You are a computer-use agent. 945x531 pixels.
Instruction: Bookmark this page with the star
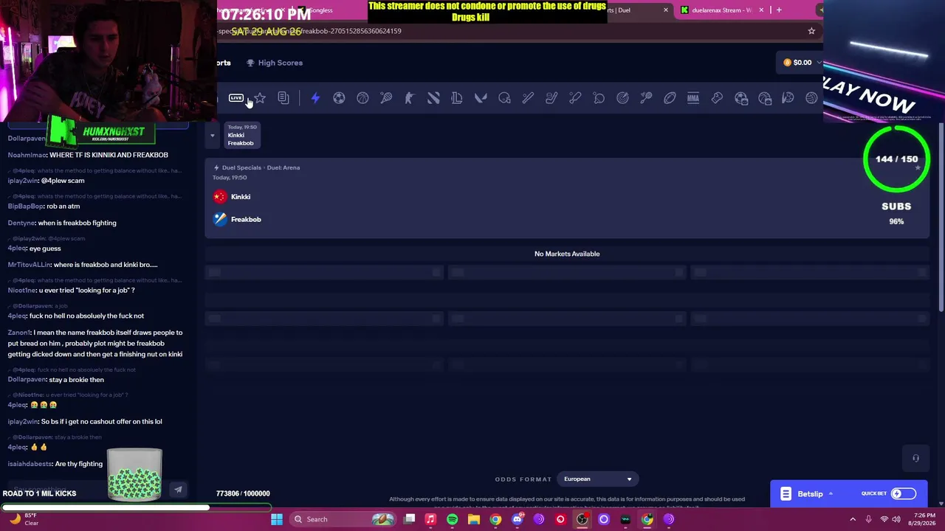click(x=811, y=31)
